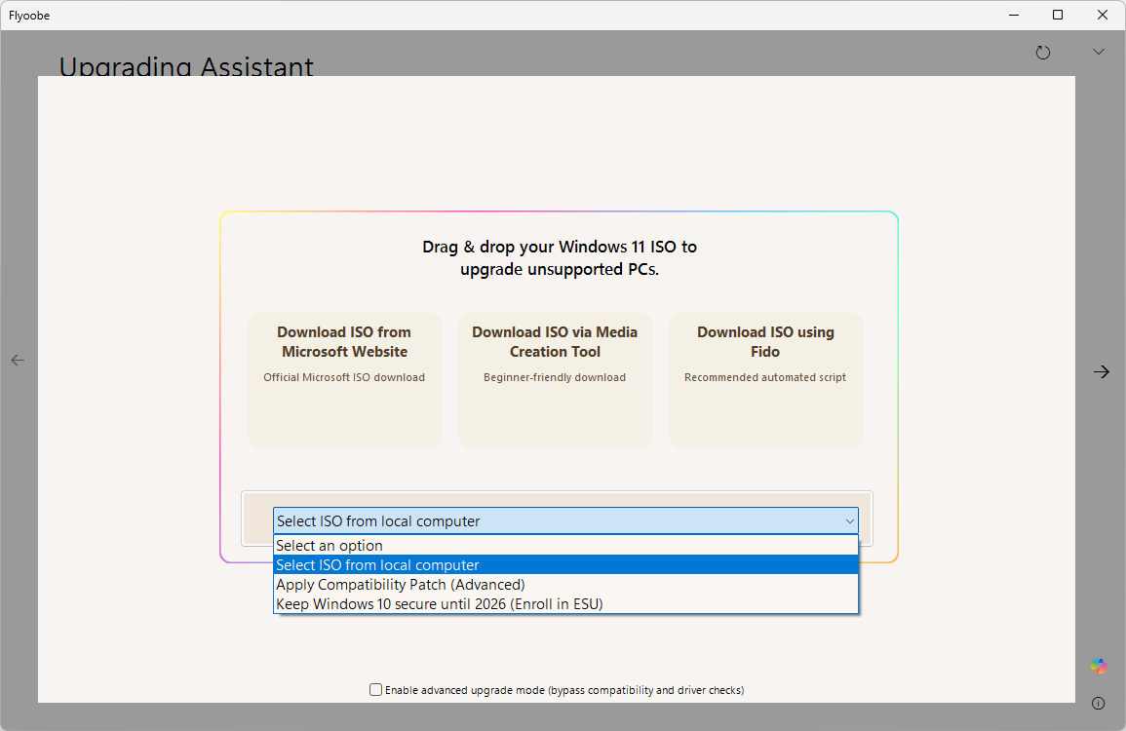Select 'Select ISO from local computer' list entry
Screen dimensions: 1126x731
565,565
